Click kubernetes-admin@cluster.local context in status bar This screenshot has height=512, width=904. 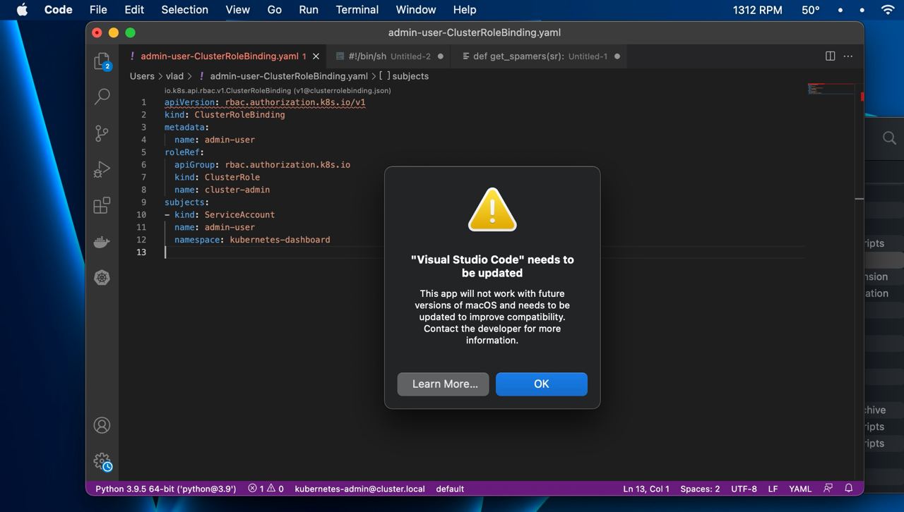359,489
